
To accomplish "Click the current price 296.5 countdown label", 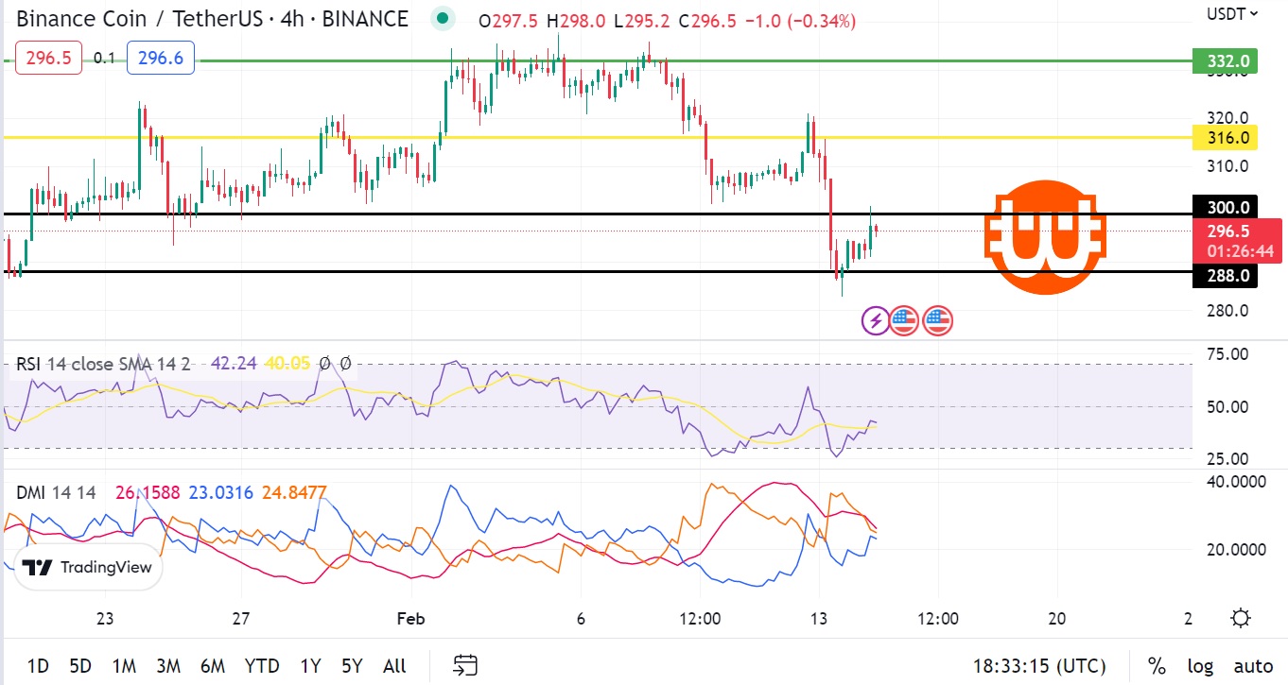I will point(1238,241).
